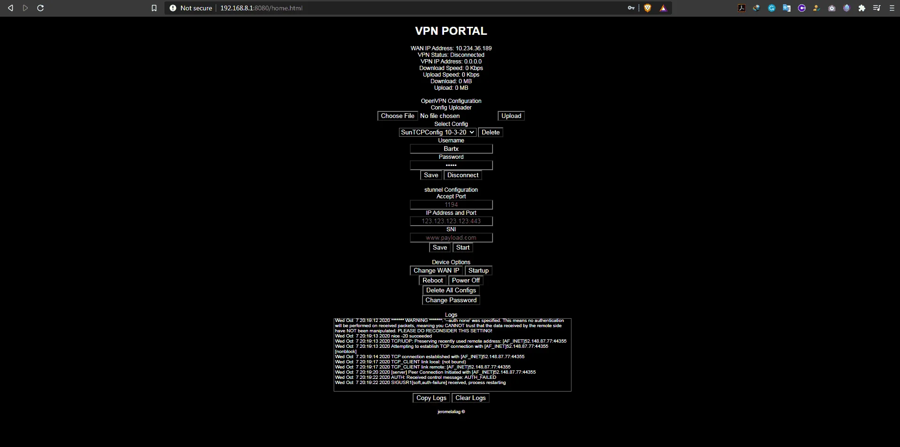
Task: Open Adobe Acrobat extension
Action: (742, 8)
